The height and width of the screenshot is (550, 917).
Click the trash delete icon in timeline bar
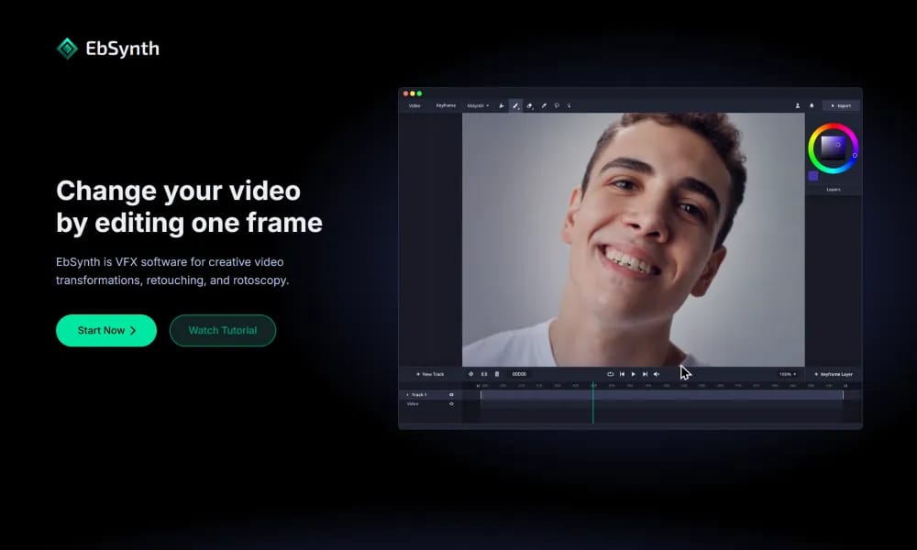coord(497,374)
